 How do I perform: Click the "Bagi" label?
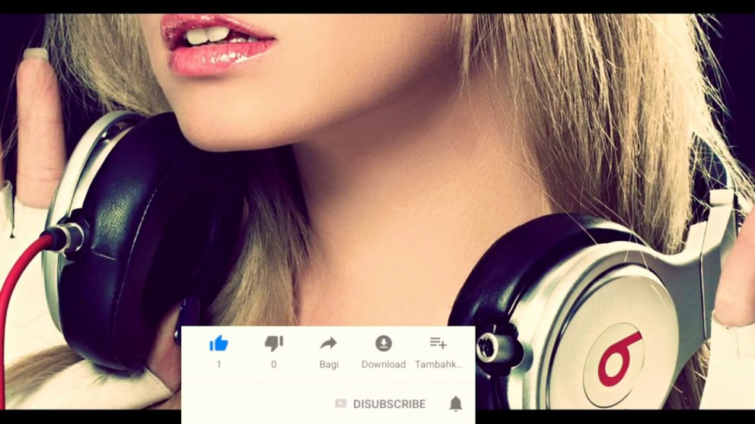point(329,365)
